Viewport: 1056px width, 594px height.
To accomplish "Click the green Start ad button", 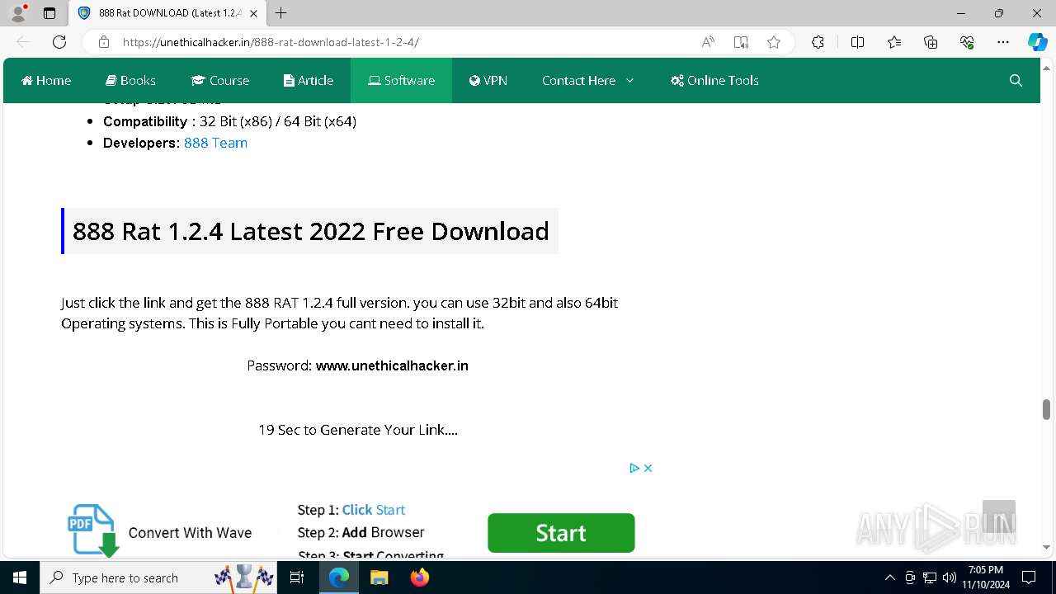I will 561,533.
